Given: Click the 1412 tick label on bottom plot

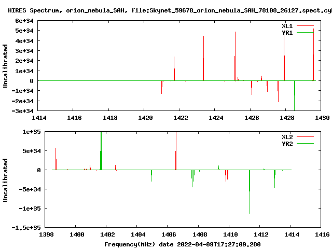Looking at the screenshot, I should 261,234.
